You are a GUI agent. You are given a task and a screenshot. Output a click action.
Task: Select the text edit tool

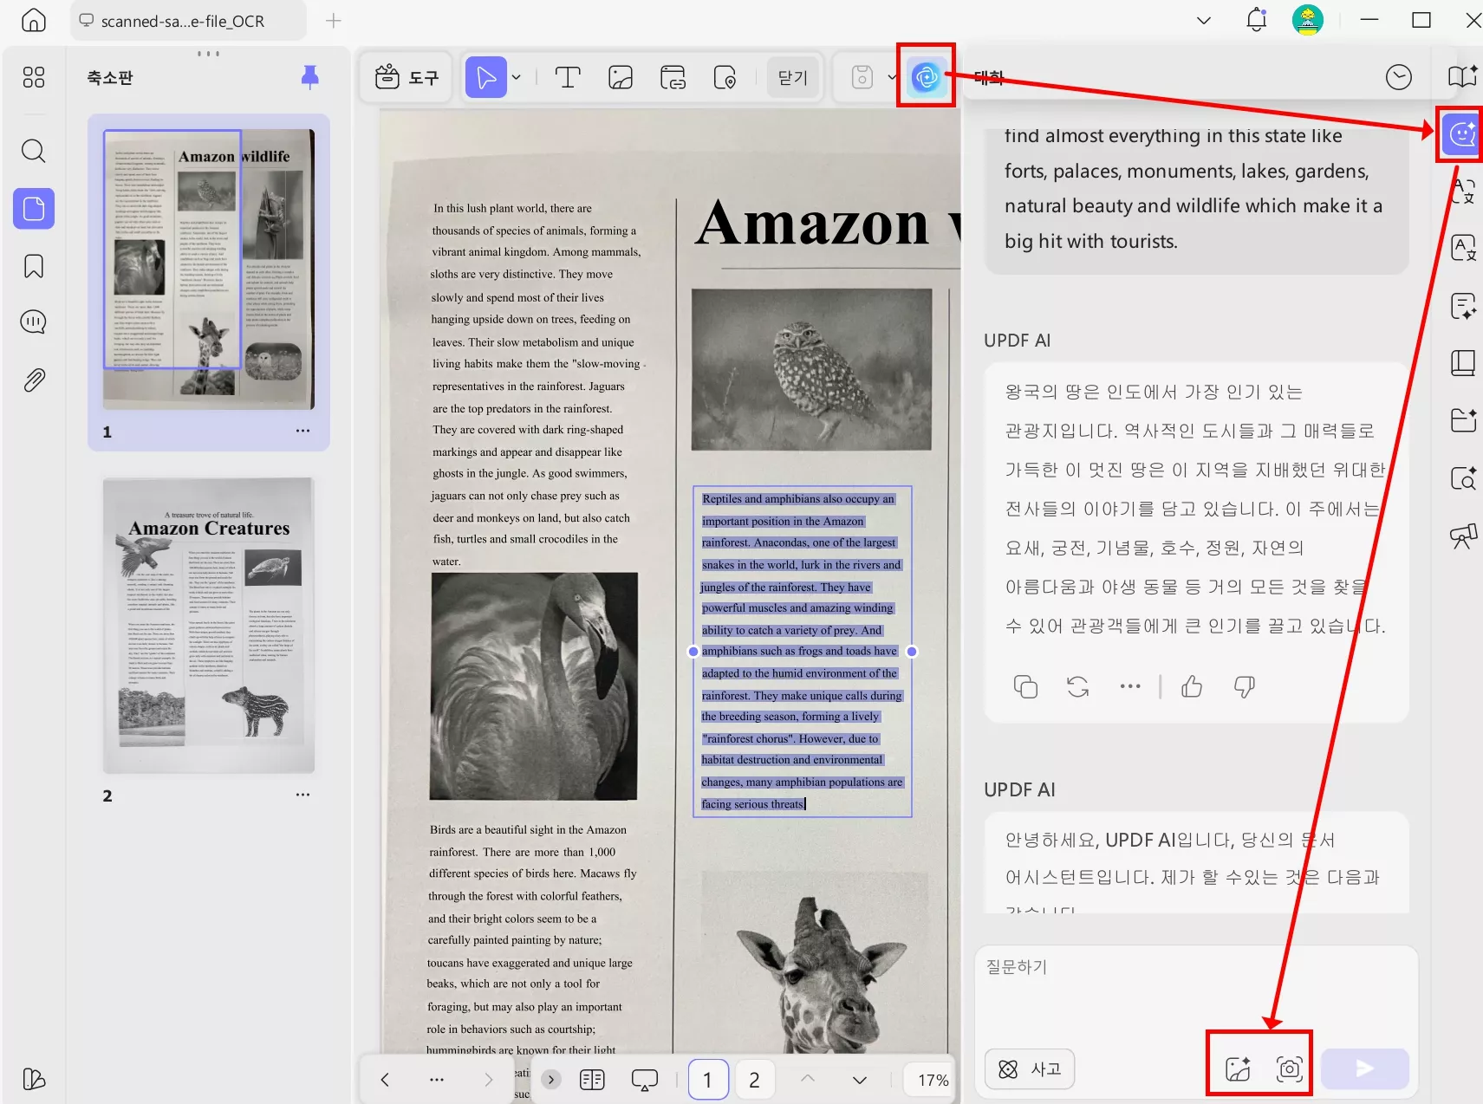568,78
